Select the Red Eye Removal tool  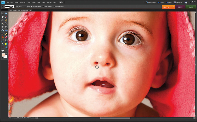(x=3, y=34)
